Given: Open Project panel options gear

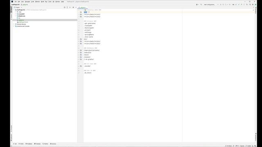Looking at the screenshot, I should [x=73, y=7].
